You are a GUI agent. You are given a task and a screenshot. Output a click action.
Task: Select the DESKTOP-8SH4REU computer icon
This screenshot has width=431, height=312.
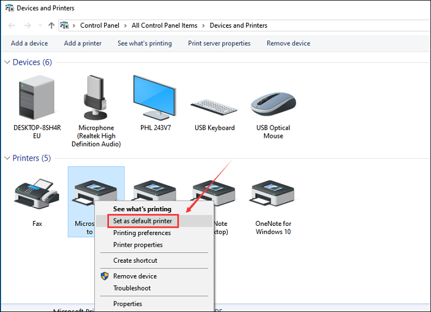click(37, 97)
